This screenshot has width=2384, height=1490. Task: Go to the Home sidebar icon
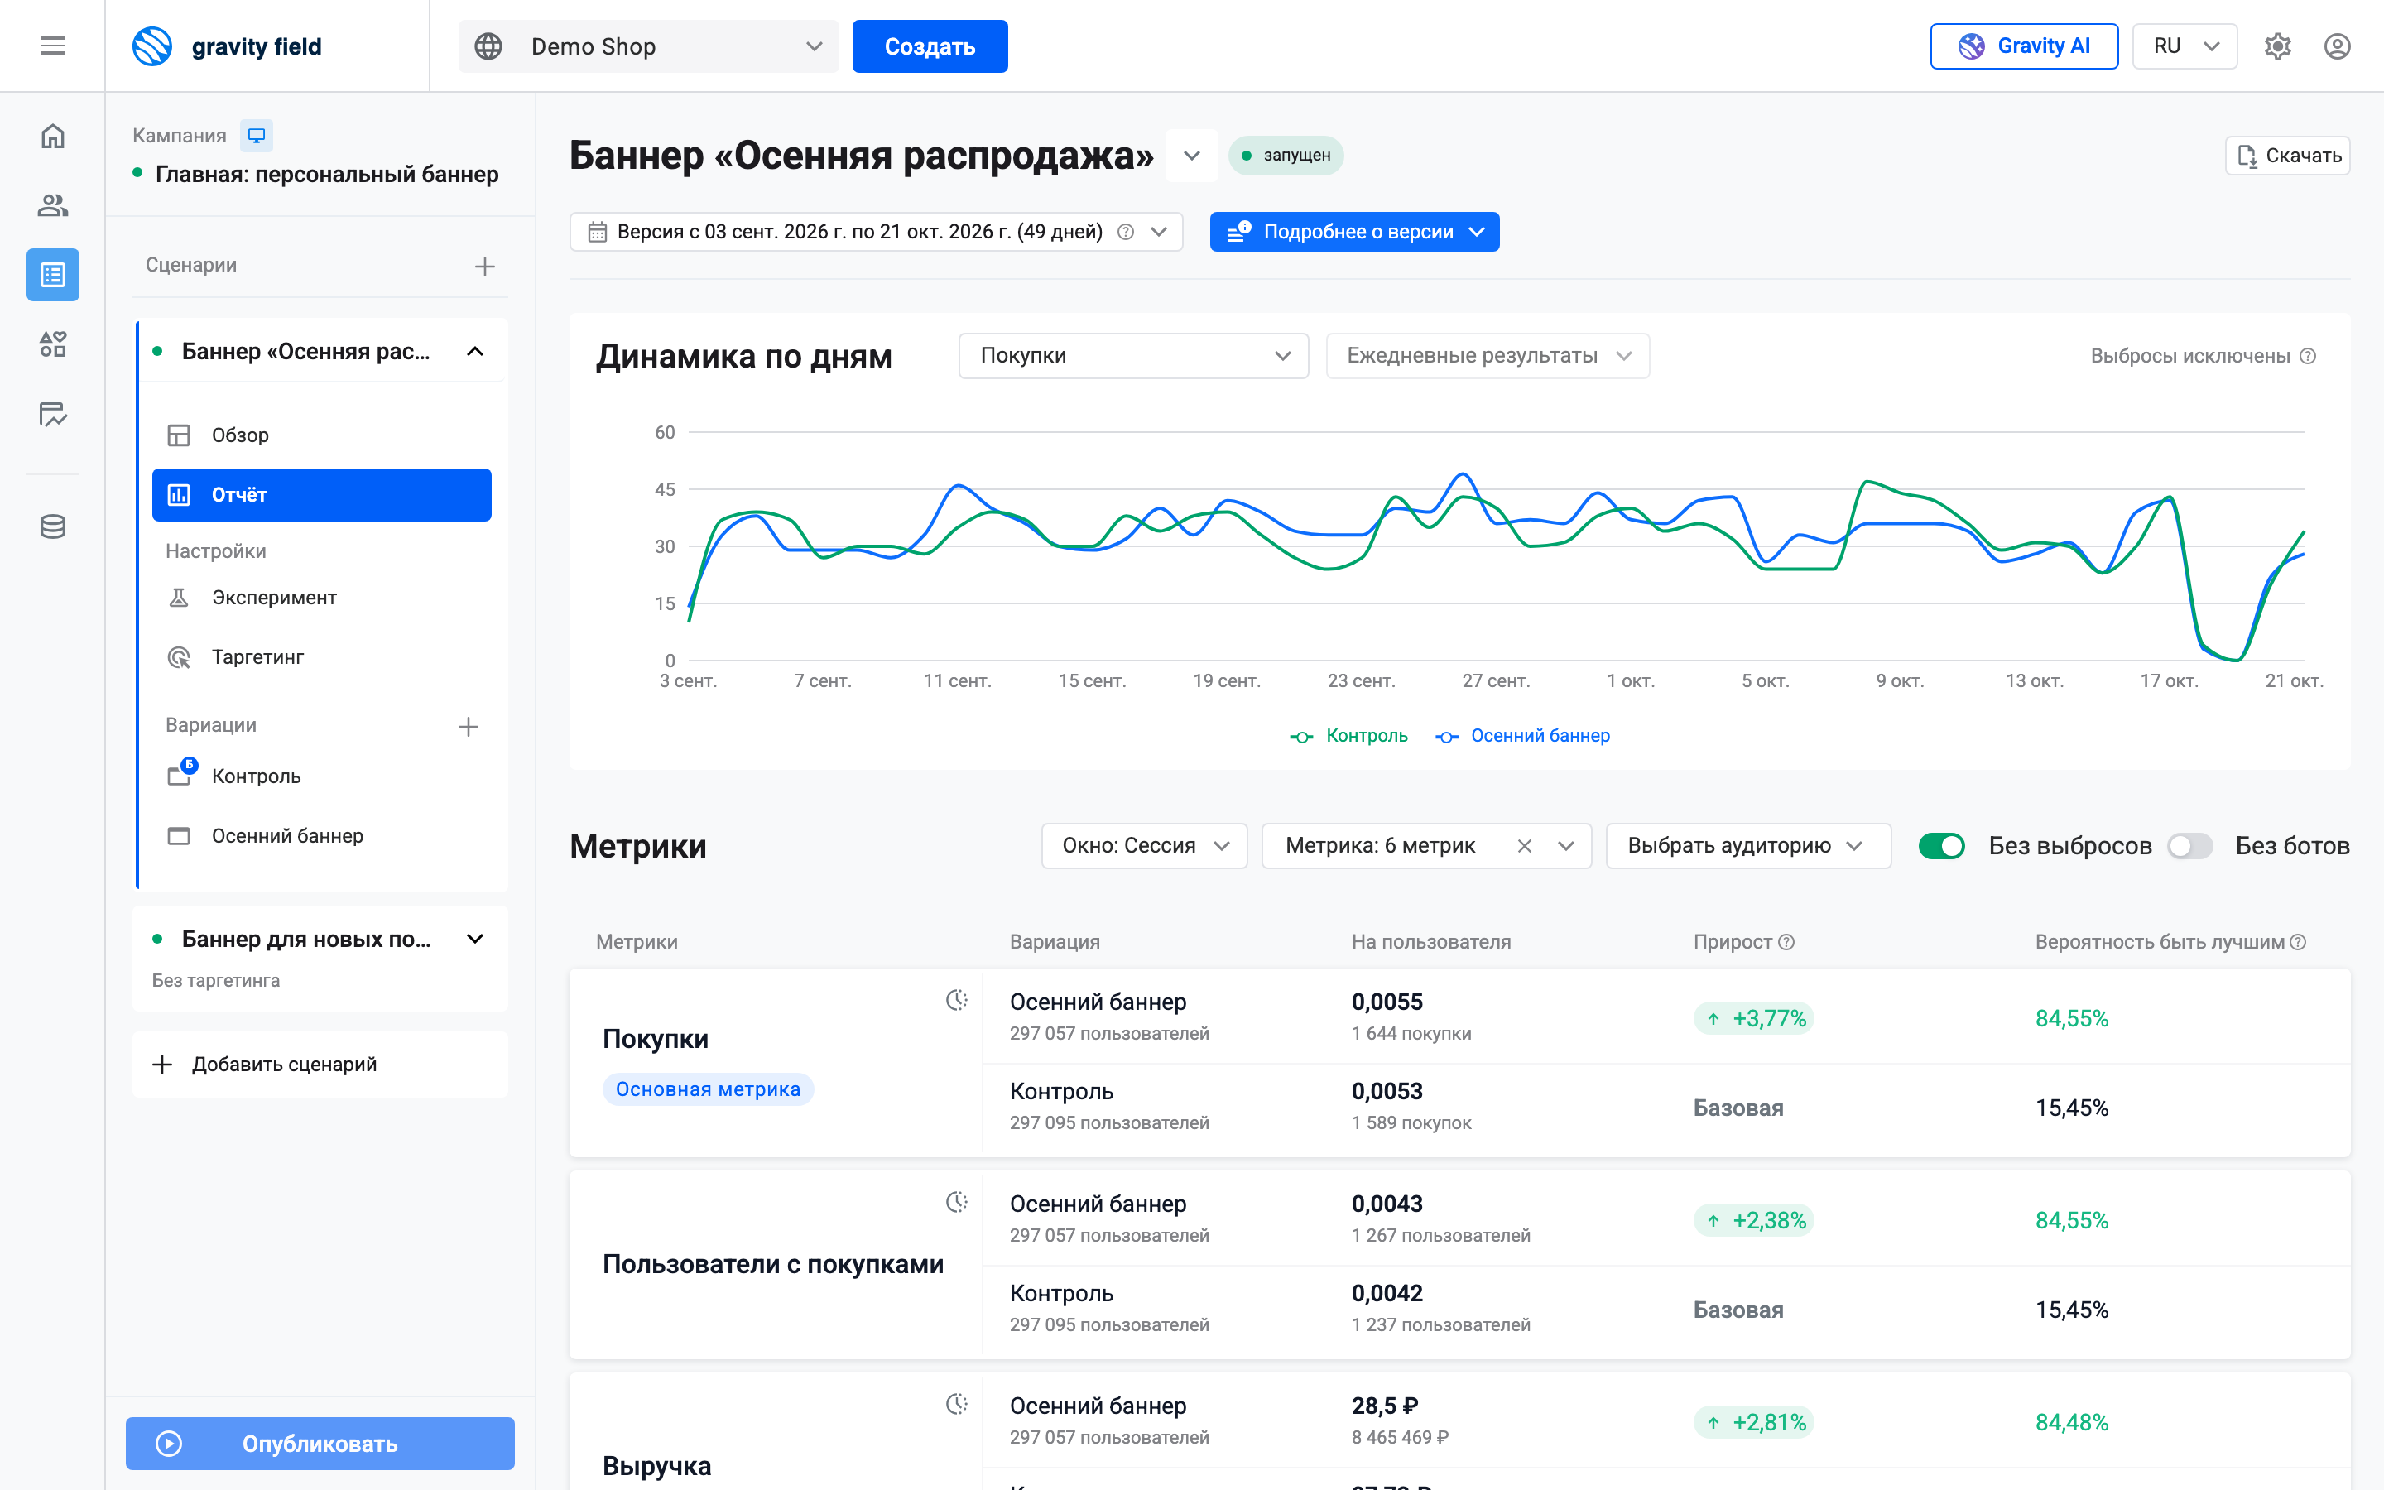(x=52, y=136)
